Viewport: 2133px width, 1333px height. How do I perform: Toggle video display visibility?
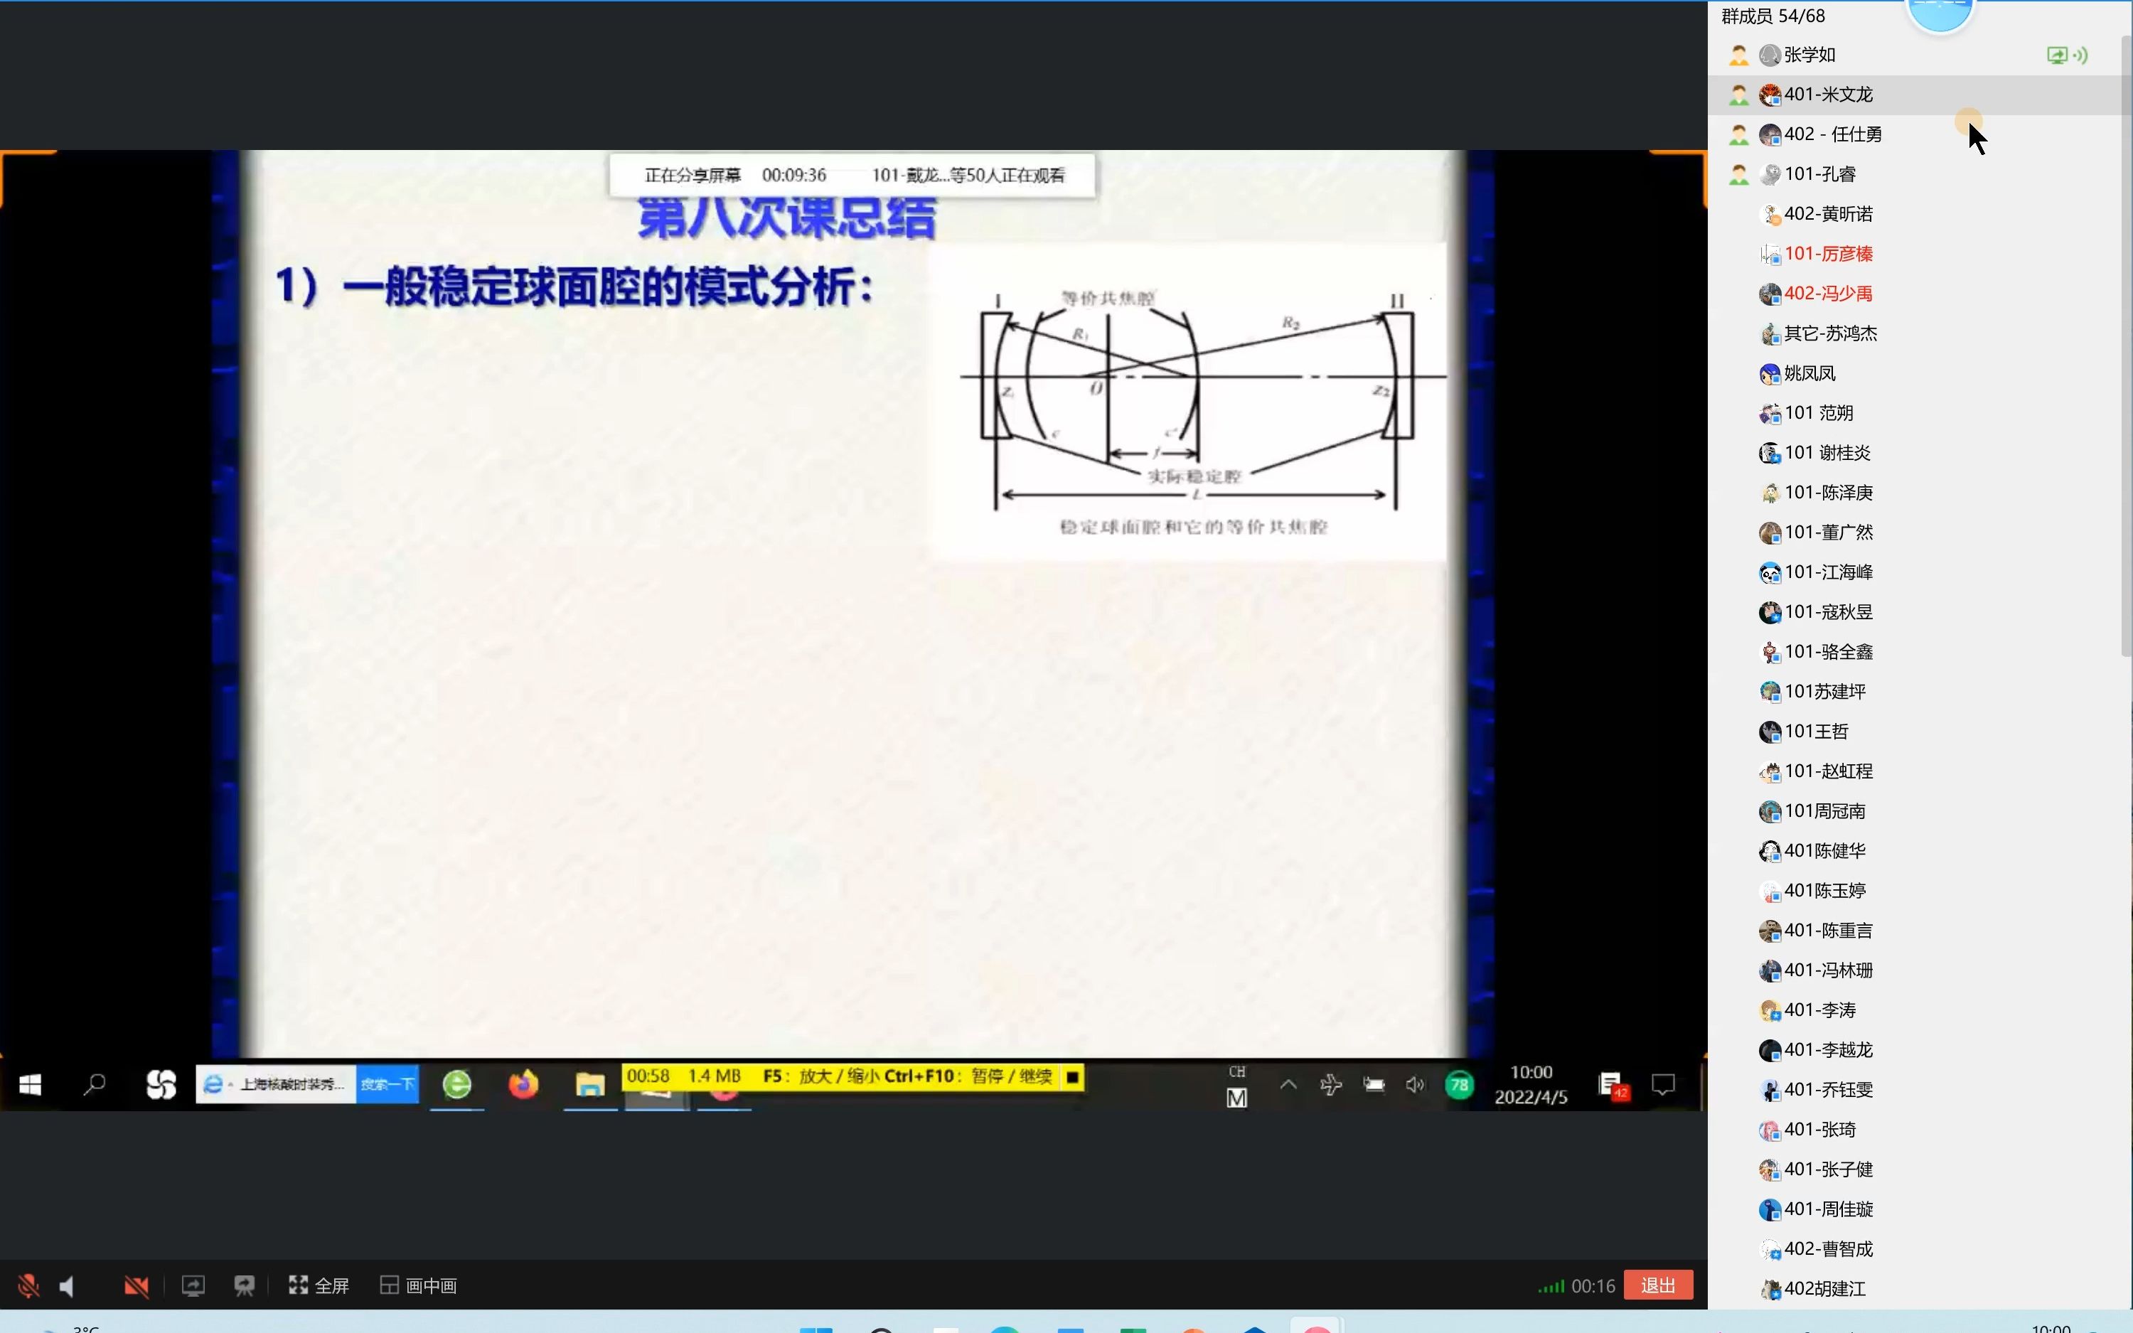pos(137,1285)
